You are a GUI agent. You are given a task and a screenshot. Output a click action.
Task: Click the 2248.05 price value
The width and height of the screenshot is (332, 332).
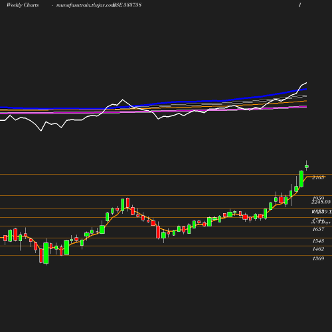(x=321, y=202)
